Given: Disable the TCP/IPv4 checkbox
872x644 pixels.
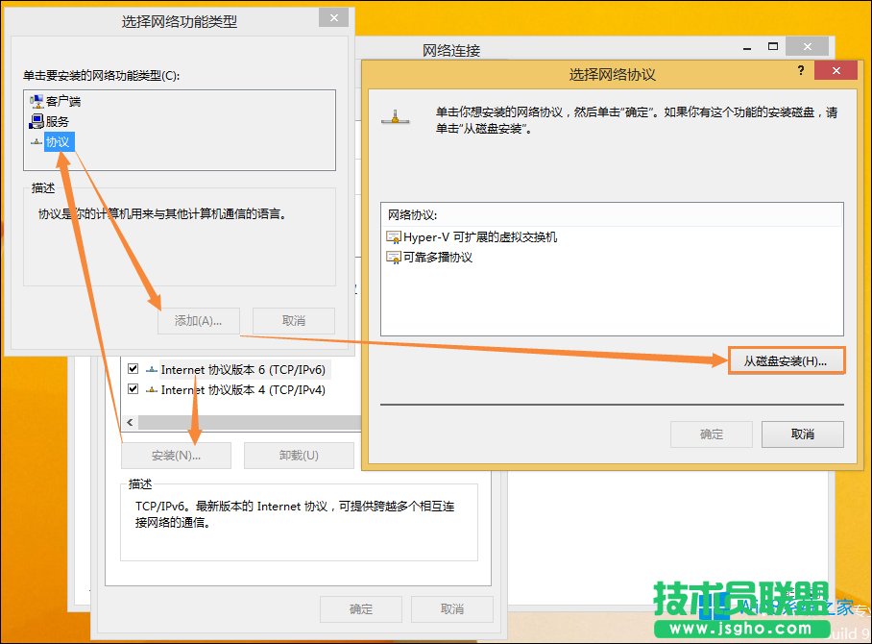Looking at the screenshot, I should click(131, 390).
